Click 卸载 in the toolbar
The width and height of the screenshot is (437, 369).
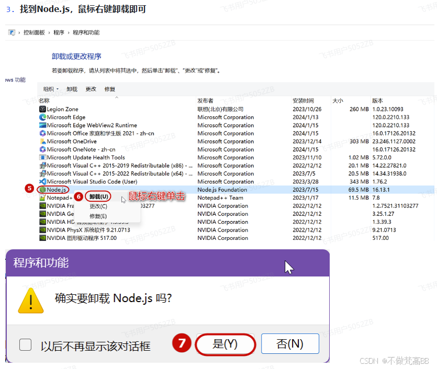72,89
